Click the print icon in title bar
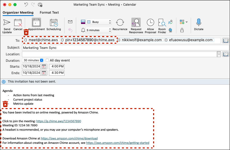230x150 pixels. click(40, 5)
